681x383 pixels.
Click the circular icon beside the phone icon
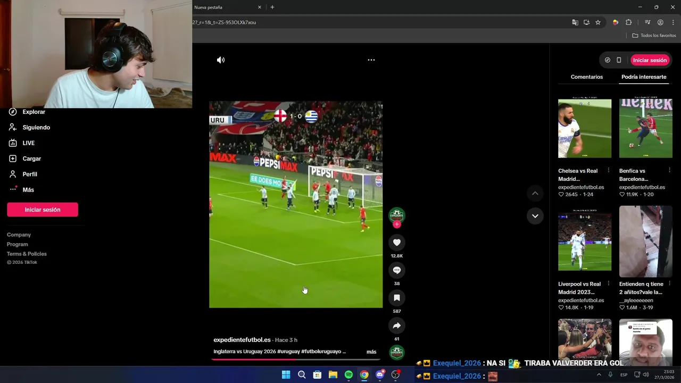[x=608, y=60]
